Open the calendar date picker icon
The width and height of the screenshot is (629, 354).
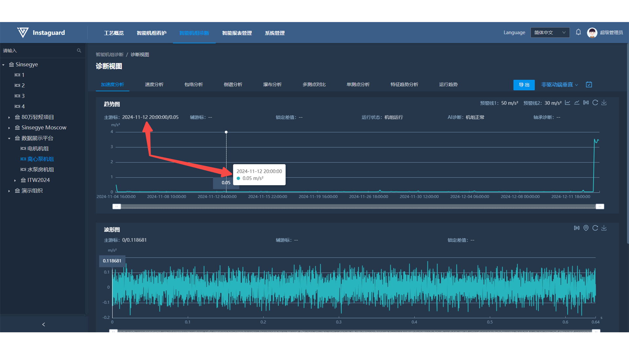(589, 85)
